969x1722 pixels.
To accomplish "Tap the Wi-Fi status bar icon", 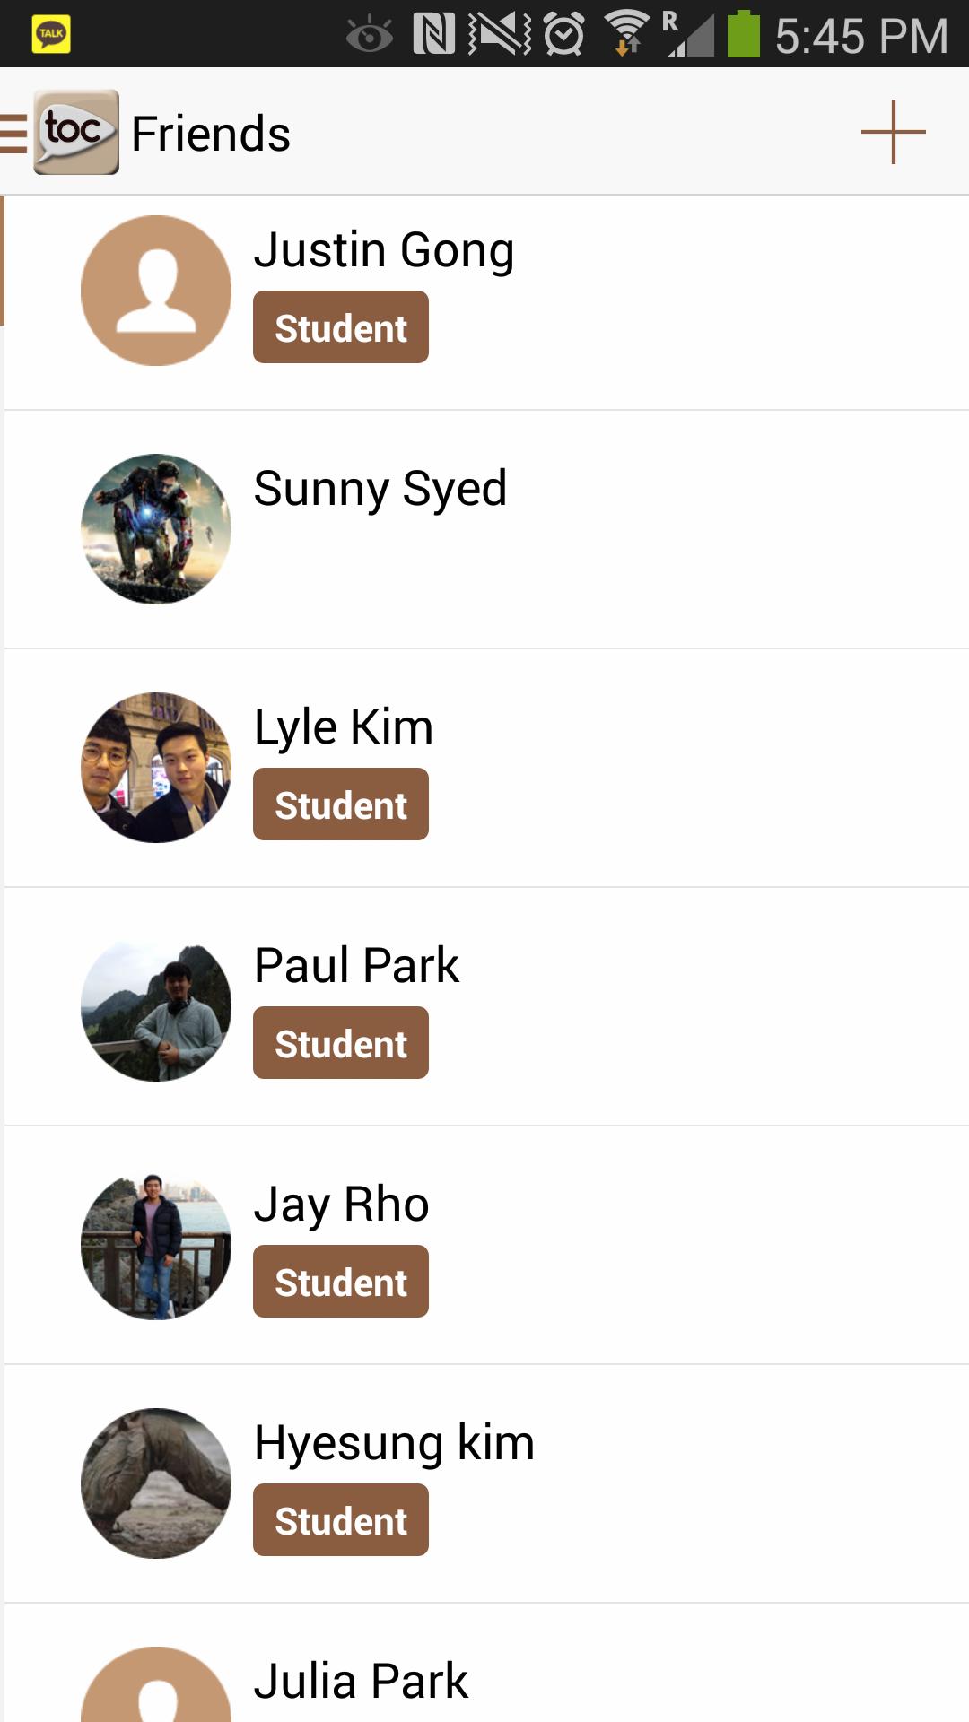I will [x=627, y=34].
